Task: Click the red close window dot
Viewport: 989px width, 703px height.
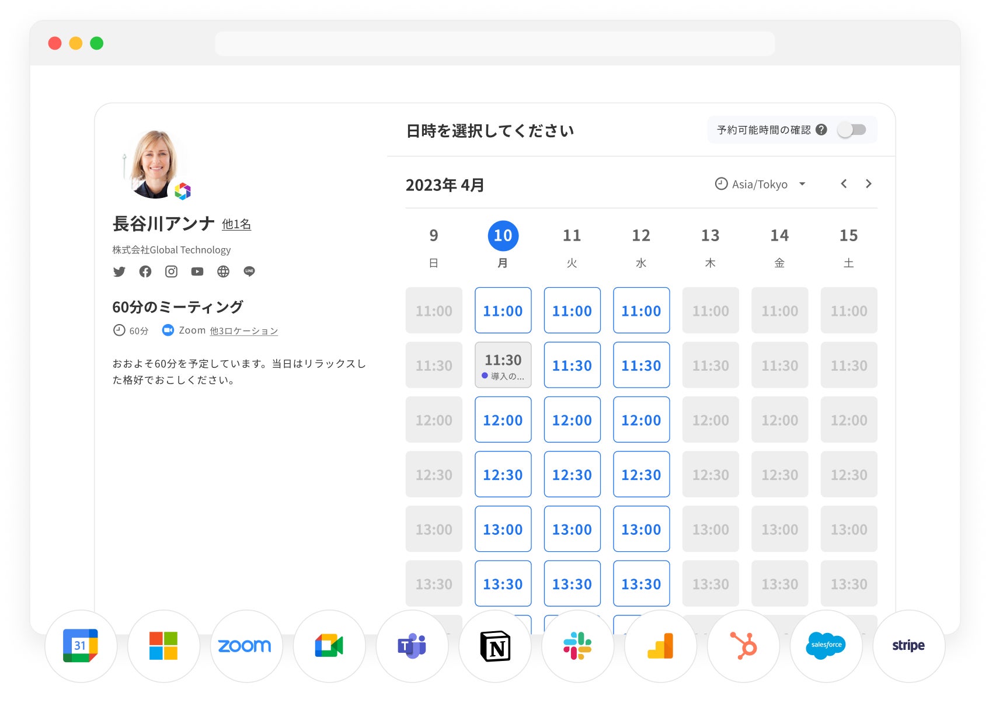Action: click(55, 43)
